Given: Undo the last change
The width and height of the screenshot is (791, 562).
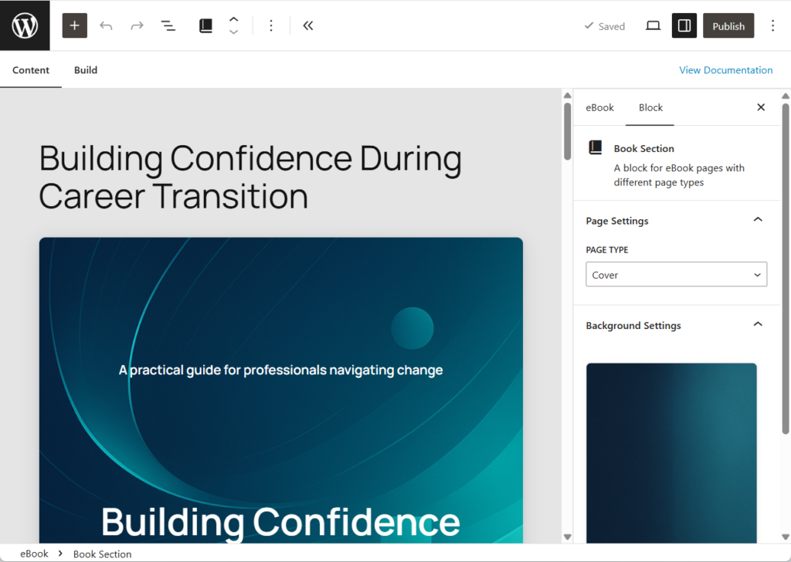Looking at the screenshot, I should [106, 25].
